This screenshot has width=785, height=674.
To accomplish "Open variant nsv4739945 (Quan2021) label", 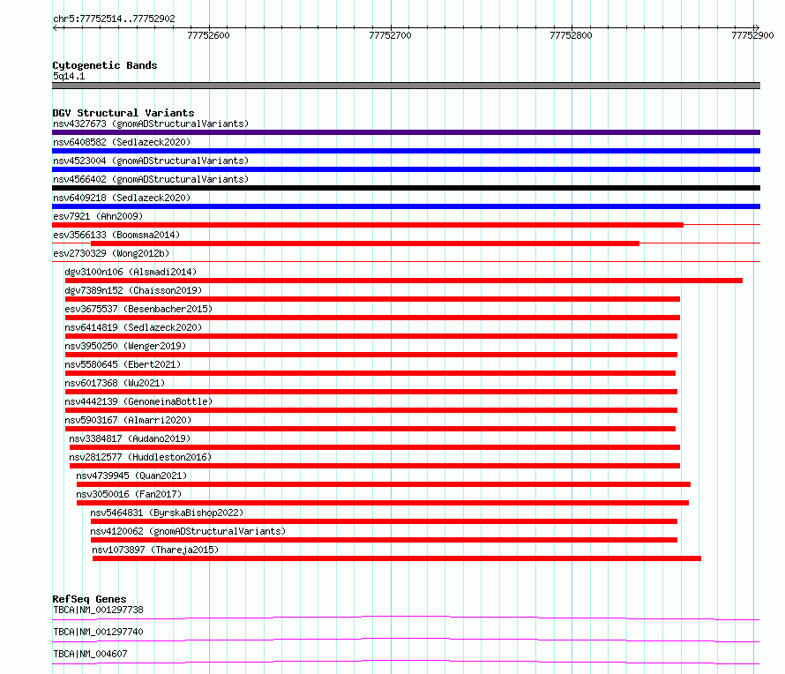I will [131, 476].
